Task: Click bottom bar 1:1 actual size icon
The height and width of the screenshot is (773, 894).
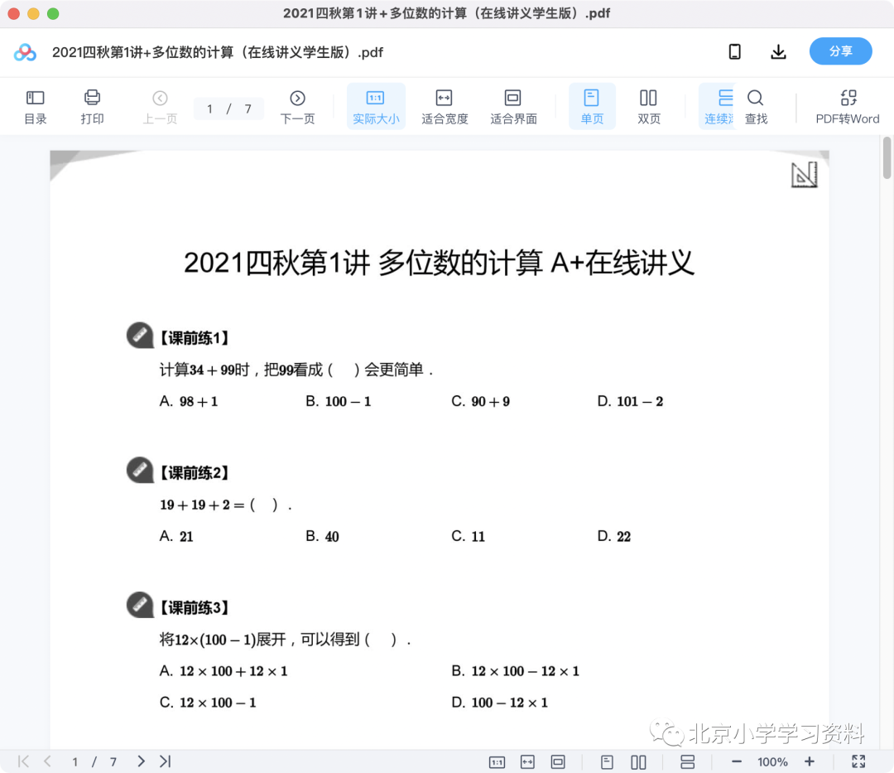Action: [x=497, y=762]
